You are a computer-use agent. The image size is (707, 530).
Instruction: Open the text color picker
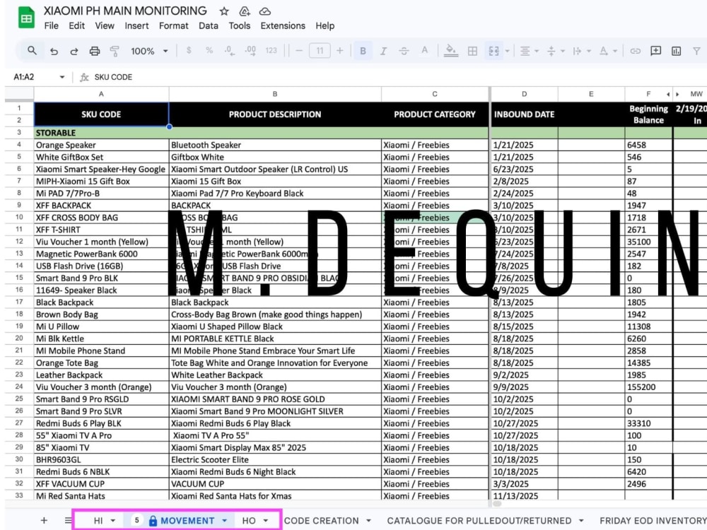[424, 50]
